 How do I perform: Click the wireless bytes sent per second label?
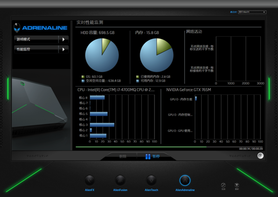coord(202,48)
